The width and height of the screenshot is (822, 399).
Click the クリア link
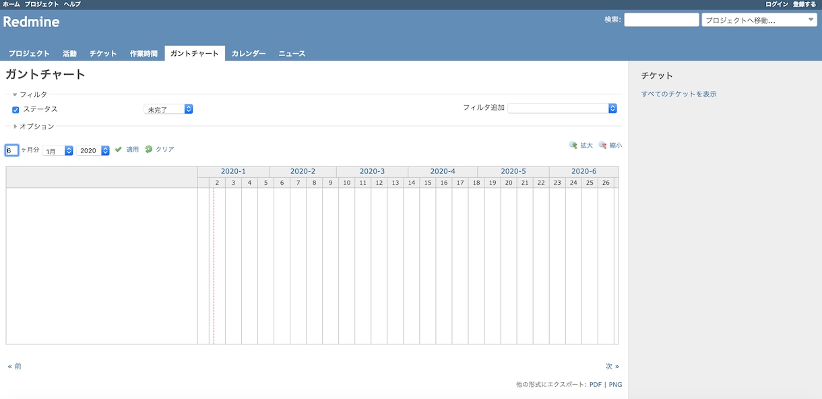pyautogui.click(x=165, y=150)
